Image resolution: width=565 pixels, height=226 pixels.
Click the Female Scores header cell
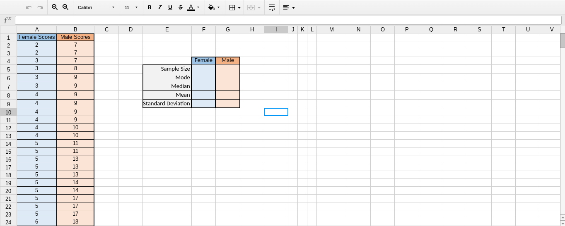[x=37, y=37]
